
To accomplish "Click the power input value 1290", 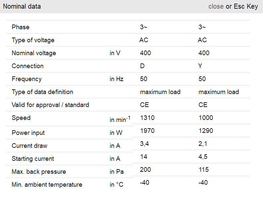I will [x=206, y=131].
